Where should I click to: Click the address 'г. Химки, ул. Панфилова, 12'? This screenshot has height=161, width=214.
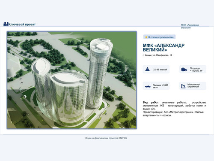click(x=158, y=55)
